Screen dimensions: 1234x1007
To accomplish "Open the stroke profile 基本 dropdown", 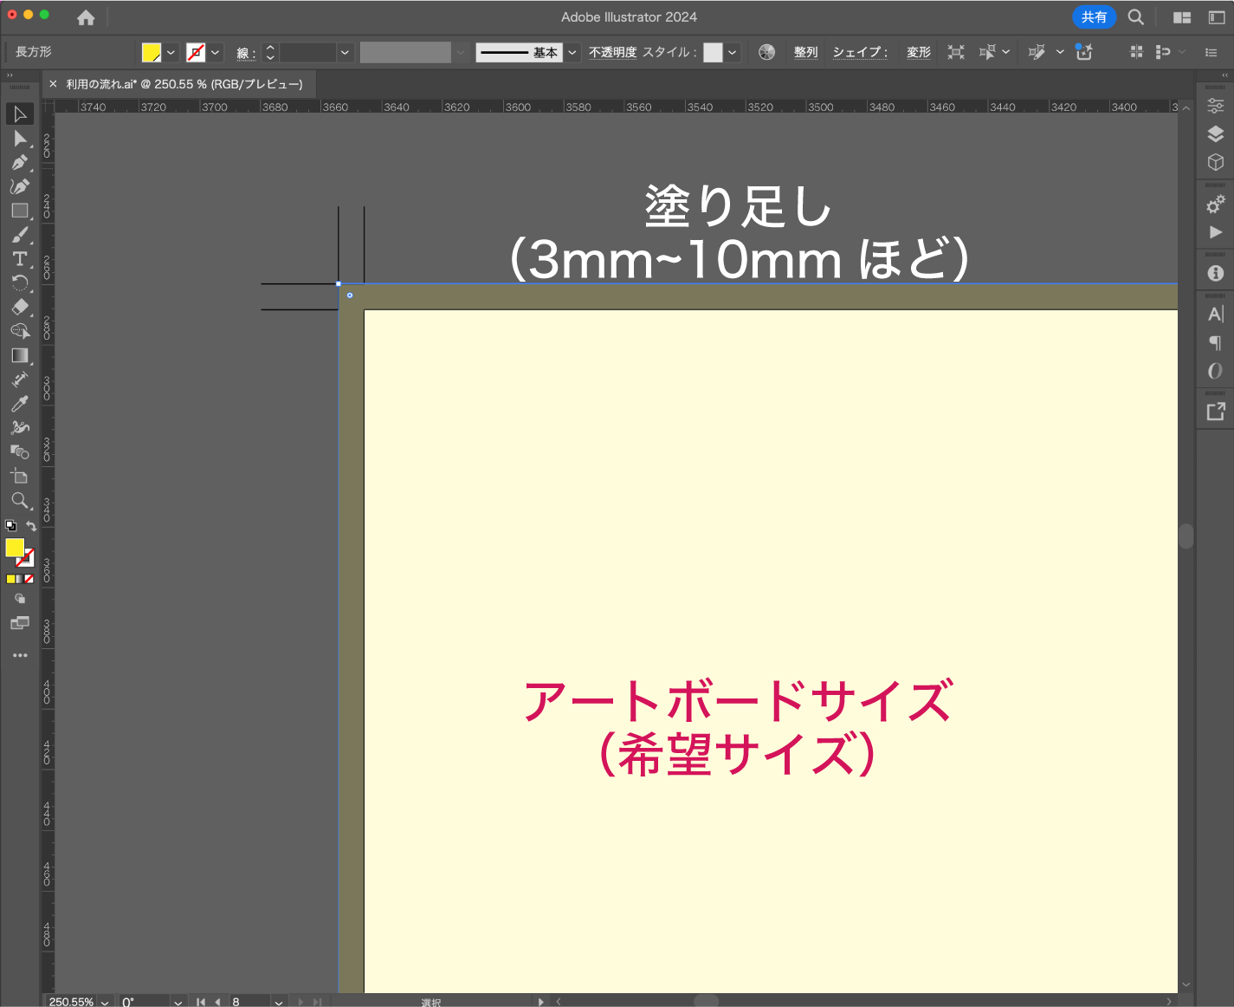I will [572, 53].
